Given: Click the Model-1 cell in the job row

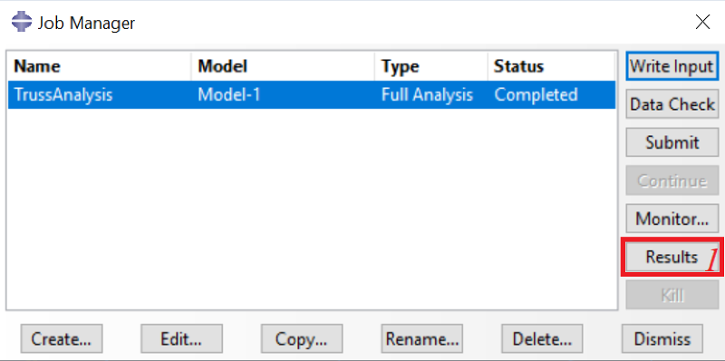Looking at the screenshot, I should [x=229, y=95].
